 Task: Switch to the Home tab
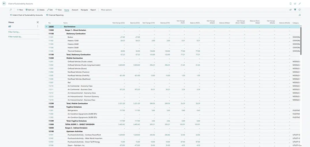[67, 10]
